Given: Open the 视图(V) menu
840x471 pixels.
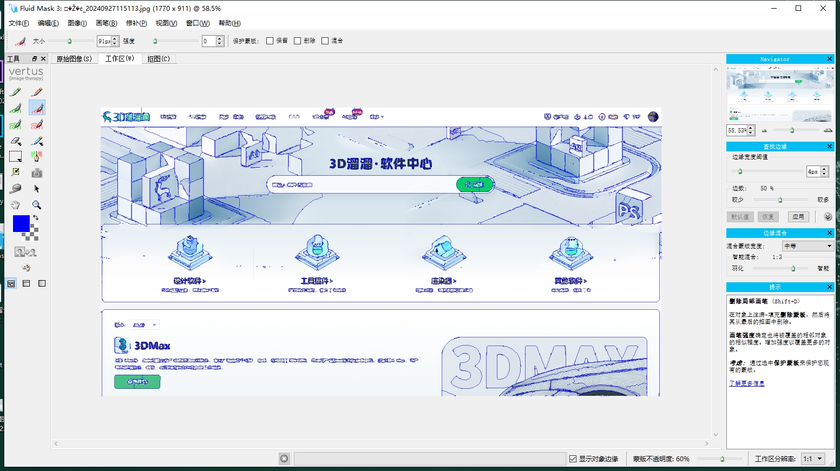Looking at the screenshot, I should click(166, 23).
